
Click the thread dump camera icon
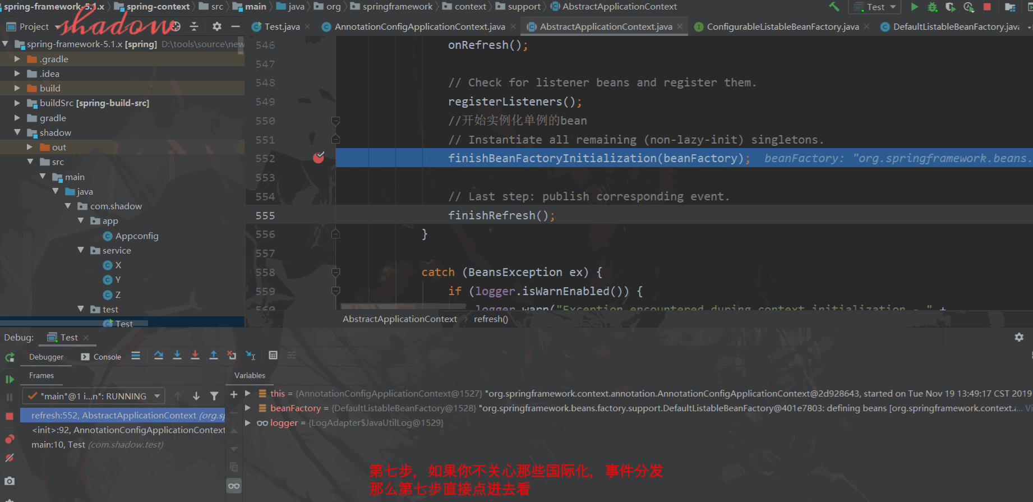click(10, 481)
